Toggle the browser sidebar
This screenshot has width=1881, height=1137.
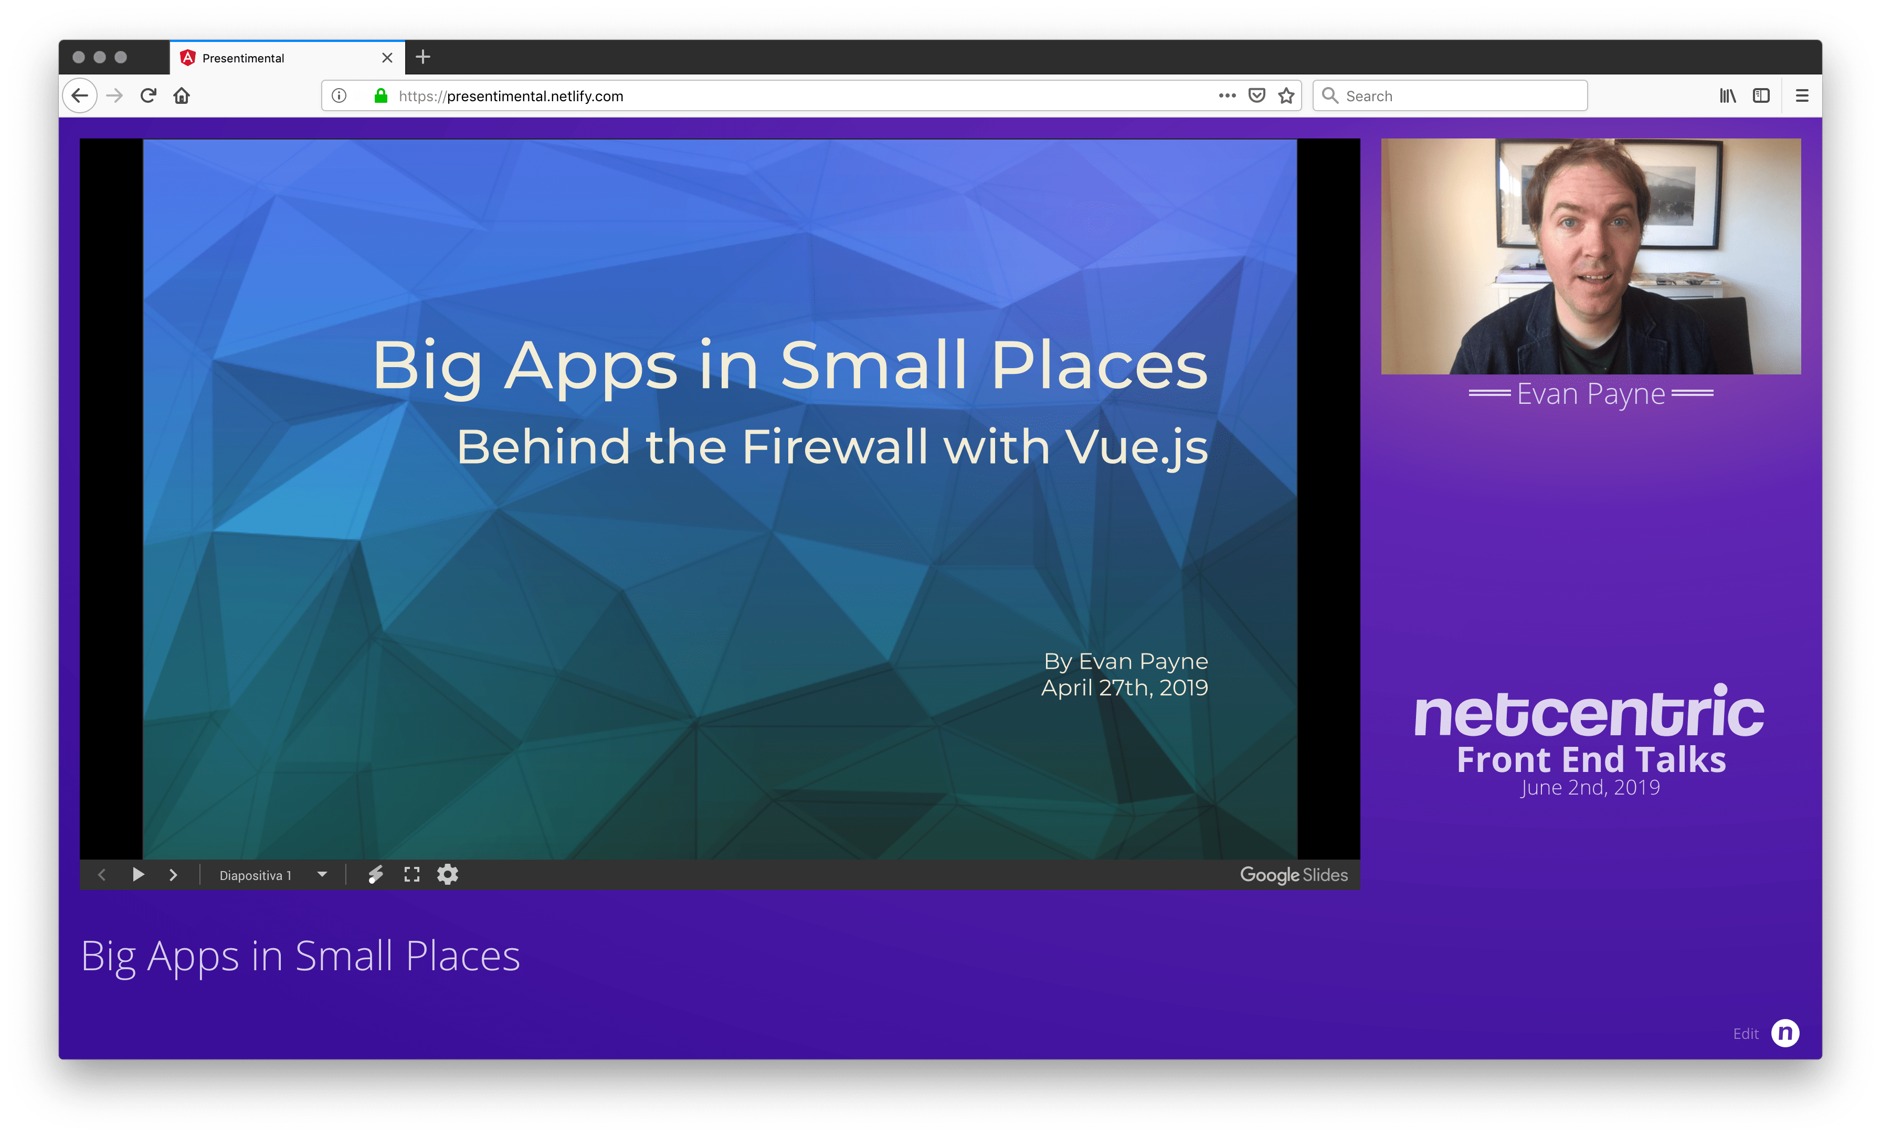point(1761,96)
